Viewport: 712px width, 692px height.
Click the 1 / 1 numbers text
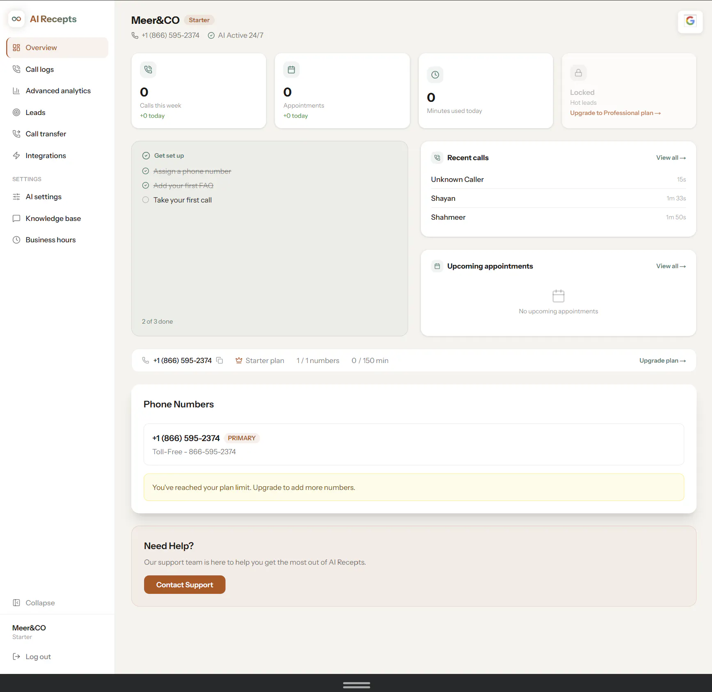(x=318, y=361)
